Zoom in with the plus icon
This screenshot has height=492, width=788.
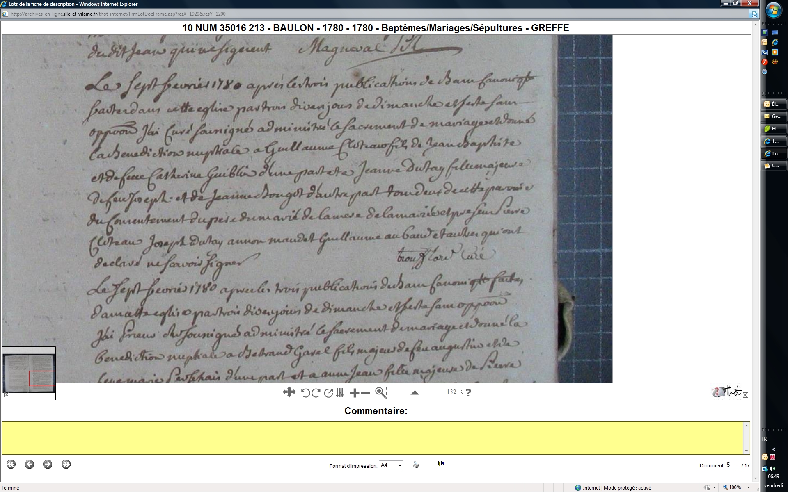click(x=355, y=393)
